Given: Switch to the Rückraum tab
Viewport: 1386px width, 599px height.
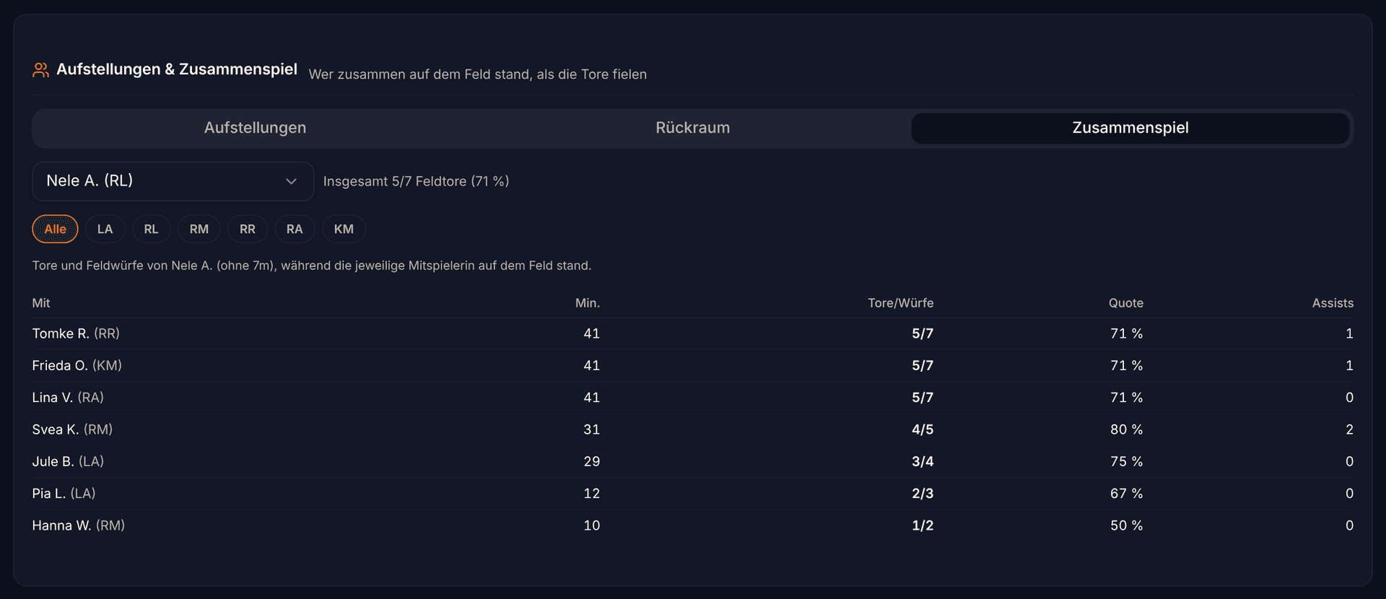Looking at the screenshot, I should (693, 128).
